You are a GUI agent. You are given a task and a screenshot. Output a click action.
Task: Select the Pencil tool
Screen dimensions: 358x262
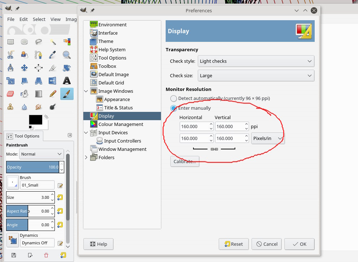click(x=53, y=94)
